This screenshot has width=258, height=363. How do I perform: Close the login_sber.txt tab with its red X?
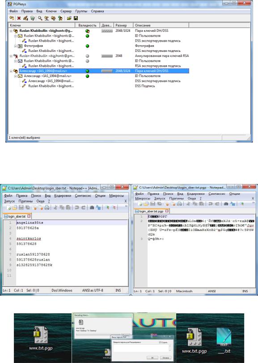click(x=29, y=216)
